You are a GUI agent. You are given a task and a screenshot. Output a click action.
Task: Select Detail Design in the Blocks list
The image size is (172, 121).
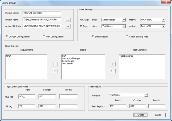tap(68, 61)
